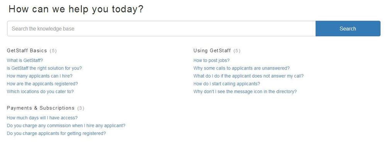Open "Which locations do you cater to?"

pyautogui.click(x=40, y=91)
